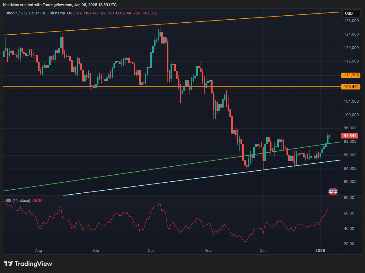
Task: Click the Bitstamp exchange label
Action: coord(57,13)
